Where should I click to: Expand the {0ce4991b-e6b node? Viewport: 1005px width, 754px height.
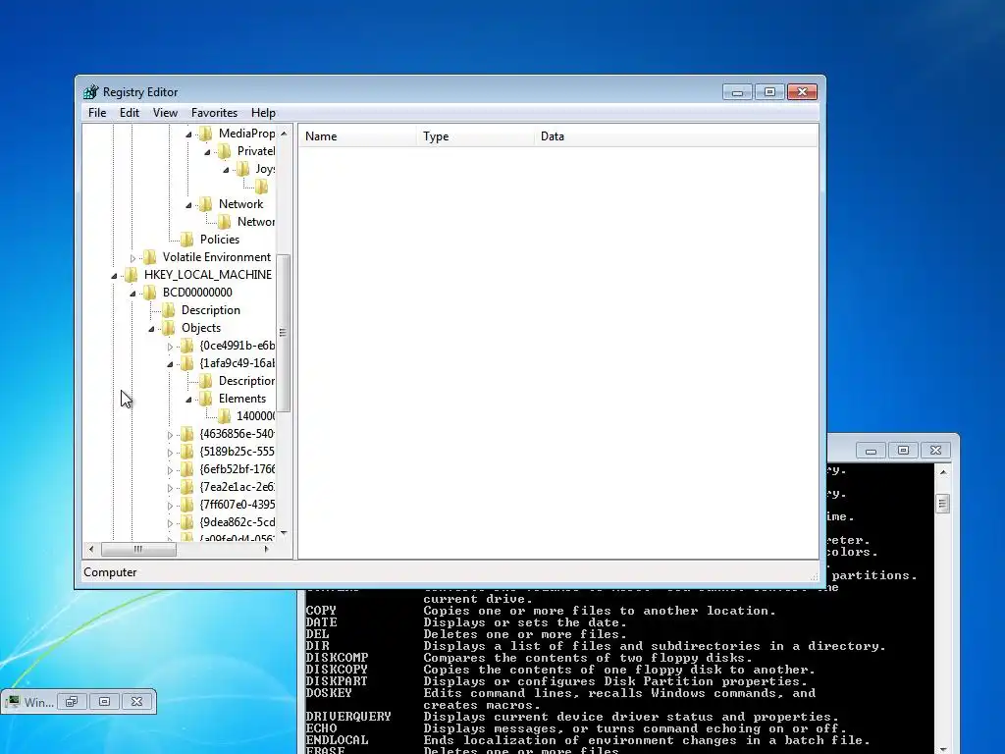(x=170, y=347)
